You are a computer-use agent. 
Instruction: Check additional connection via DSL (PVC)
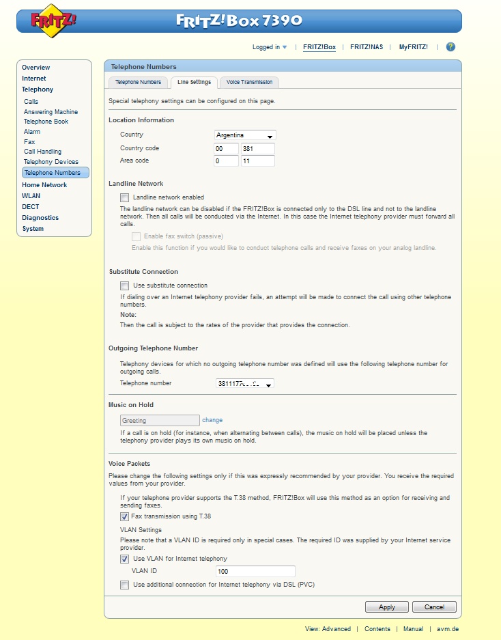pos(124,585)
